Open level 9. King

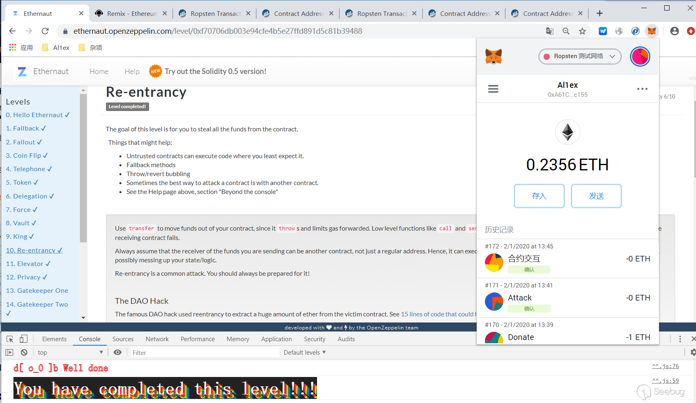pyautogui.click(x=20, y=237)
